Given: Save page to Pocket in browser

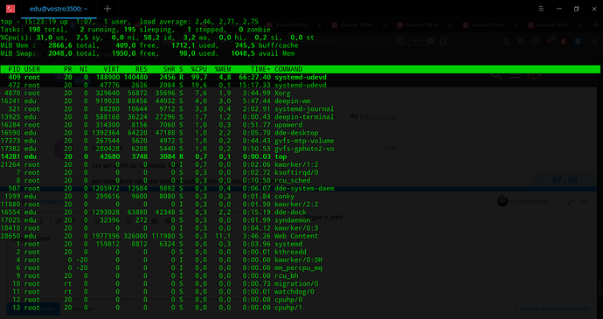Looking at the screenshot, I should pyautogui.click(x=431, y=41).
